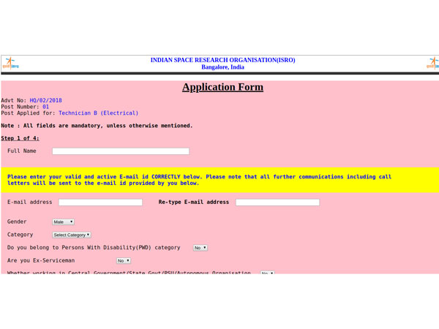439x329 pixels.
Task: Click INDIAN SPACE RESEARCH ORGANISATION header text
Action: pyautogui.click(x=223, y=60)
